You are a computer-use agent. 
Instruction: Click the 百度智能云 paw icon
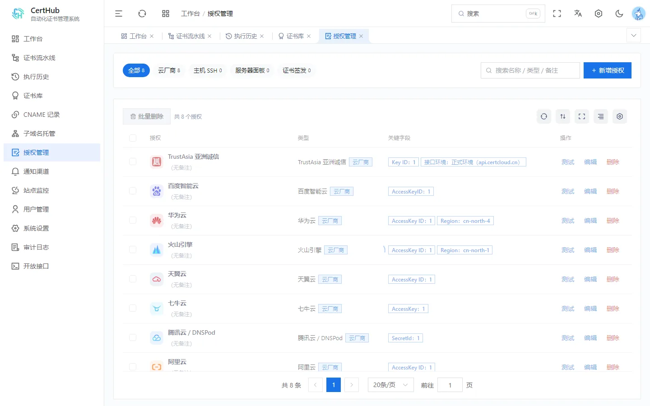tap(157, 191)
